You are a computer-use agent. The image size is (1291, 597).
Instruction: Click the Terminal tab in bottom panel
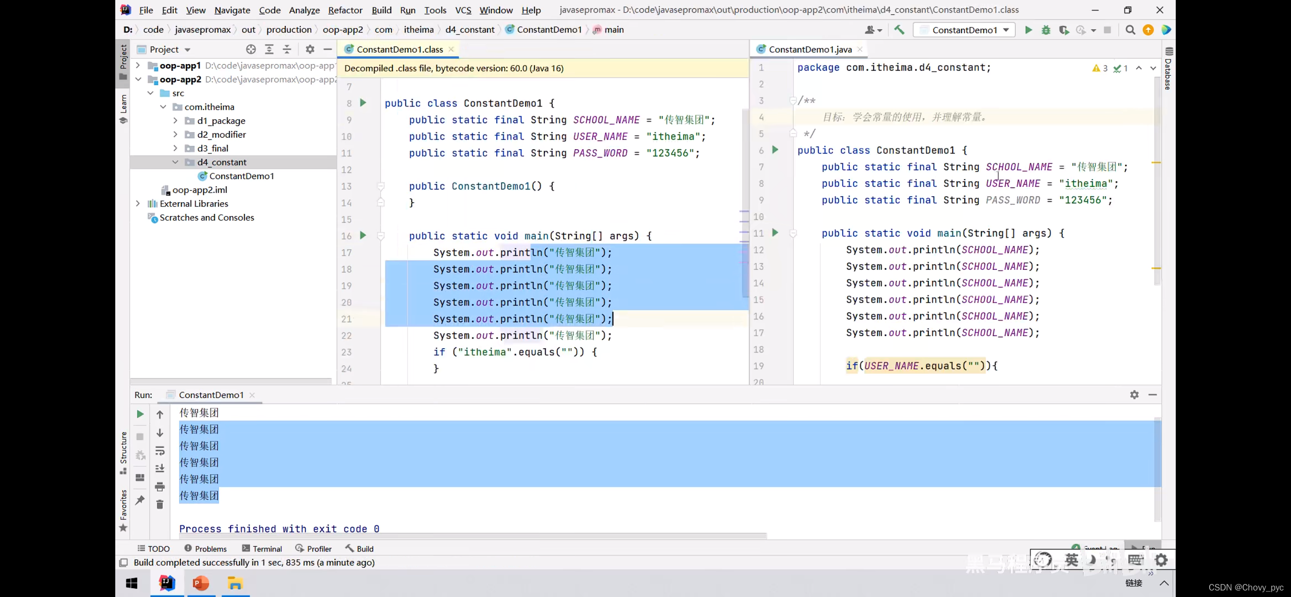pos(267,549)
